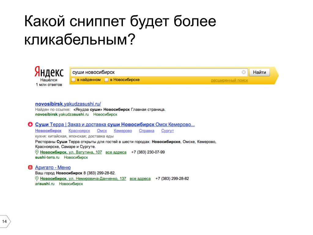Enable the 'в найденном' checkbox
The image size is (313, 235).
73,80
